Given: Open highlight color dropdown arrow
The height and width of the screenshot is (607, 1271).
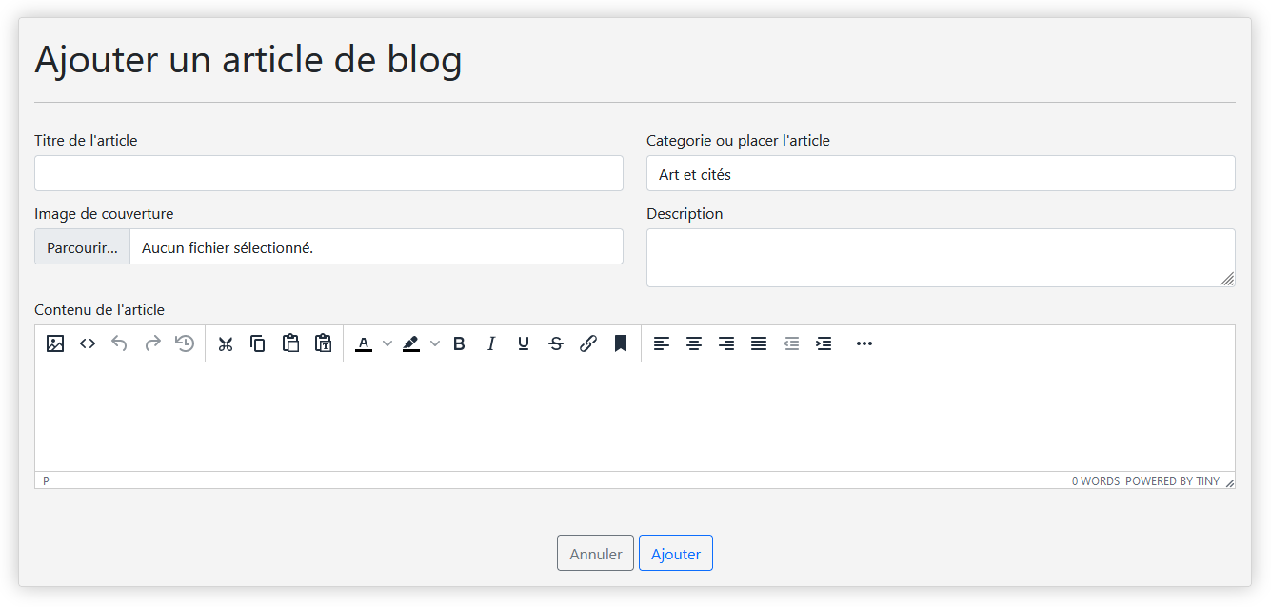Looking at the screenshot, I should pyautogui.click(x=435, y=343).
